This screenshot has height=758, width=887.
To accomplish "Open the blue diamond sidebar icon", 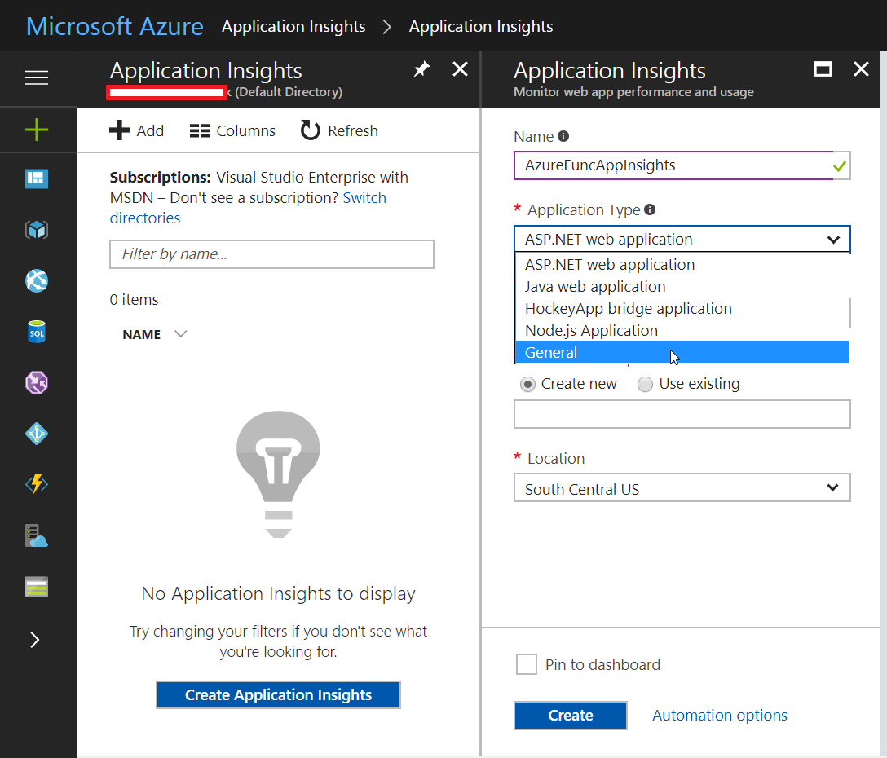I will (37, 434).
